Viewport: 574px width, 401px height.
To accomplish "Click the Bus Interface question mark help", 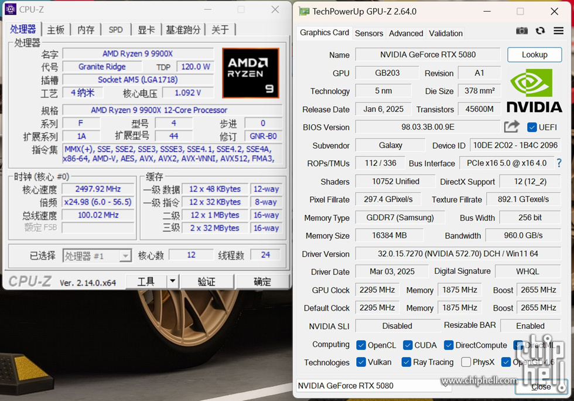I will tap(559, 163).
